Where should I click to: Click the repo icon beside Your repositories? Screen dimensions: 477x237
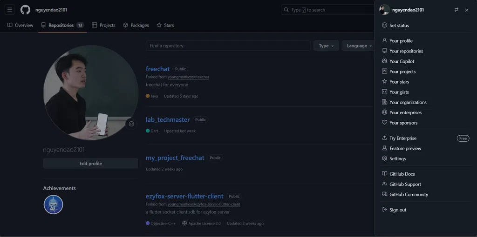pyautogui.click(x=384, y=51)
